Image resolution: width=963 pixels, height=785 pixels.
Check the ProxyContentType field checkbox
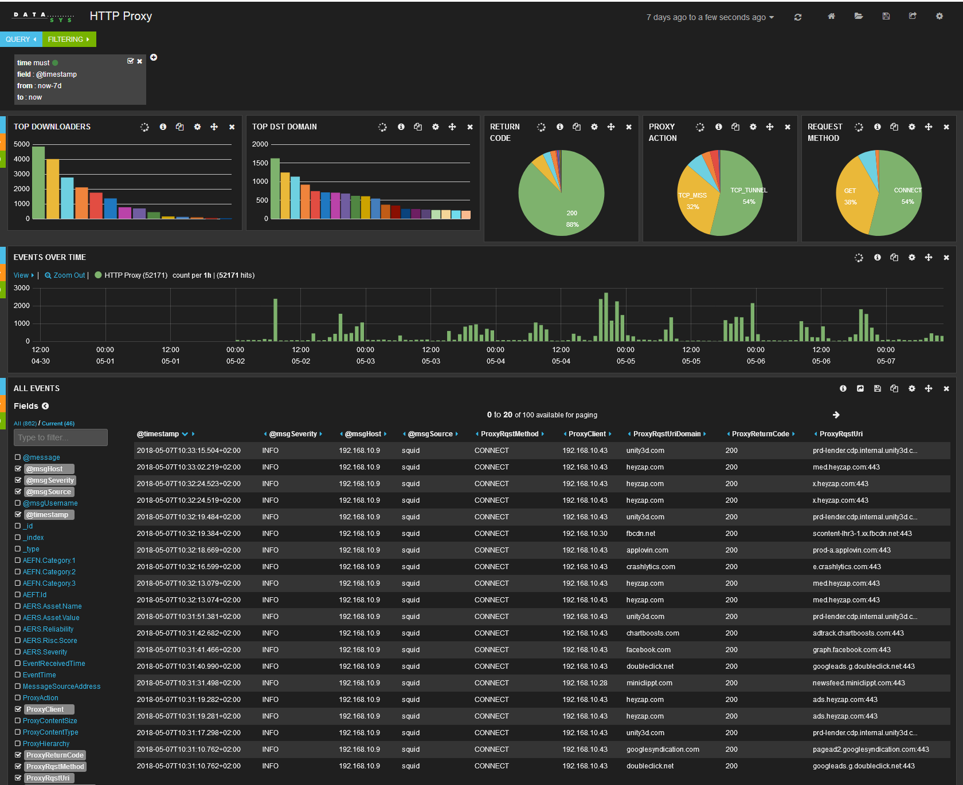pyautogui.click(x=18, y=732)
